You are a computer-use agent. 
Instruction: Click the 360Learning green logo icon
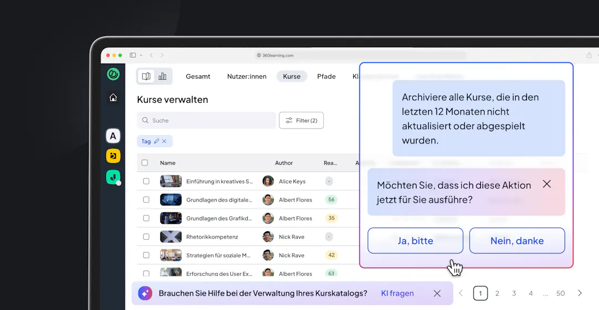coord(113,74)
